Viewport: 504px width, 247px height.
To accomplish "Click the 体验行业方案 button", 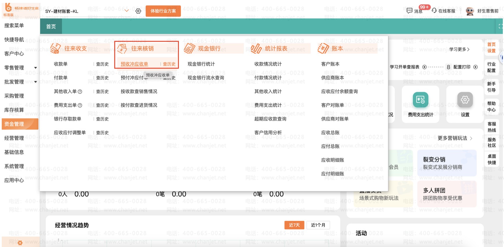I will (163, 11).
